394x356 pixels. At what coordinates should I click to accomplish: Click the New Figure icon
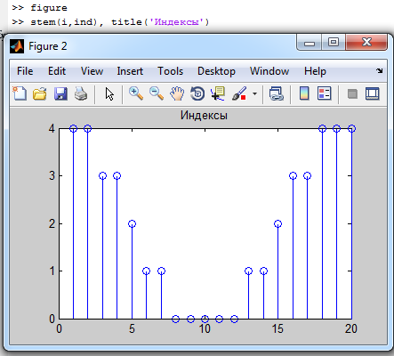click(20, 93)
